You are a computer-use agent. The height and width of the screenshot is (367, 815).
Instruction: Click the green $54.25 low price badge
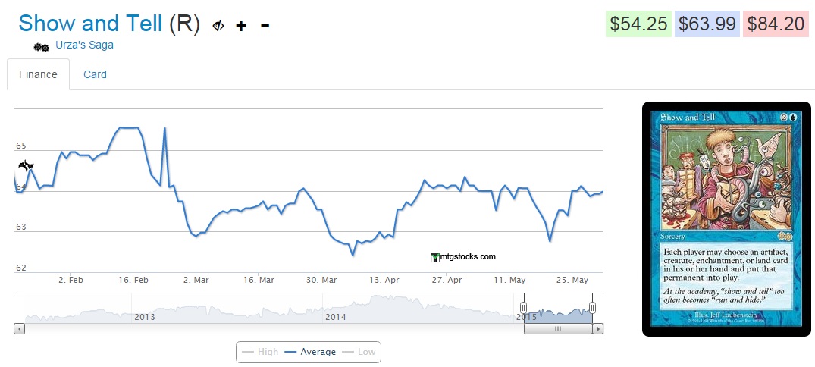click(x=638, y=24)
